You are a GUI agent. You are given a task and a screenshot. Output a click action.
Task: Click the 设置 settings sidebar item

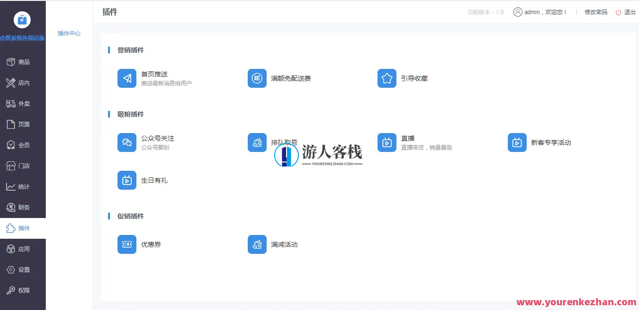(x=11, y=269)
